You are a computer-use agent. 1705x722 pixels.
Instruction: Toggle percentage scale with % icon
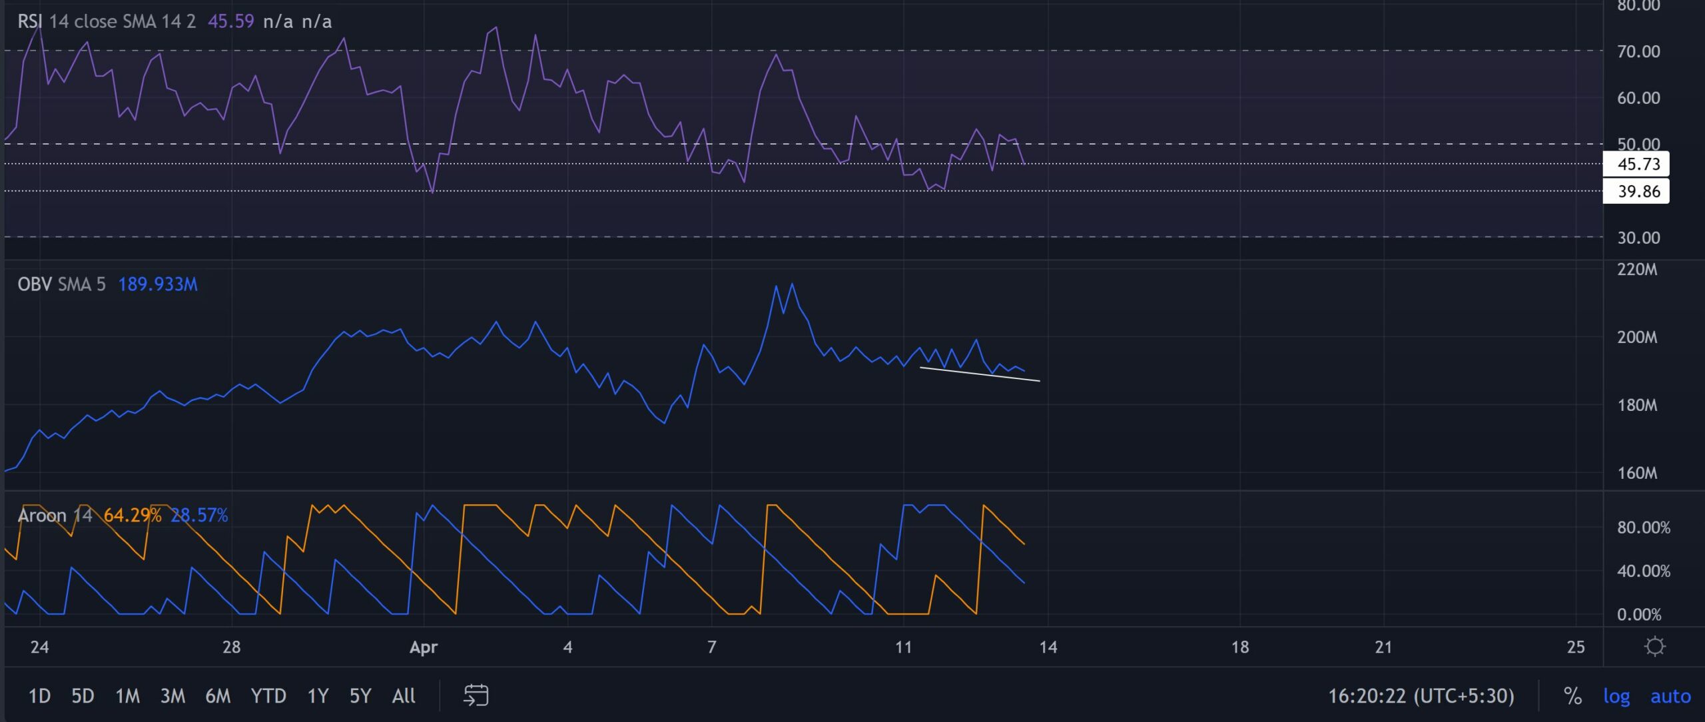[x=1572, y=697]
